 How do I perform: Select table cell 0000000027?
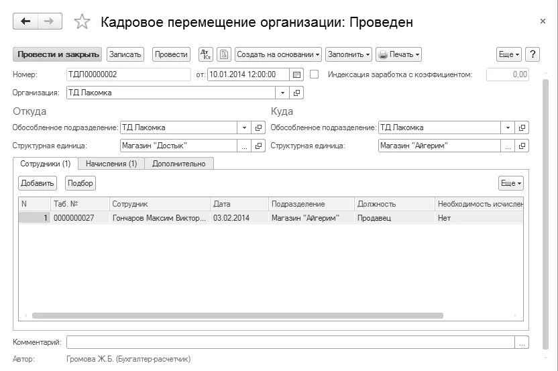pos(80,218)
